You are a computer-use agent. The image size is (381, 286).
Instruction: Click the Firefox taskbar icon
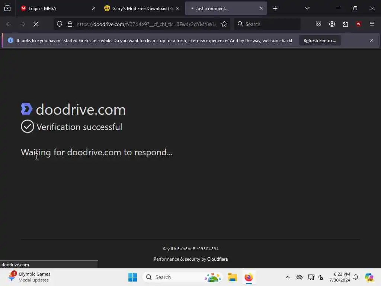(249, 277)
